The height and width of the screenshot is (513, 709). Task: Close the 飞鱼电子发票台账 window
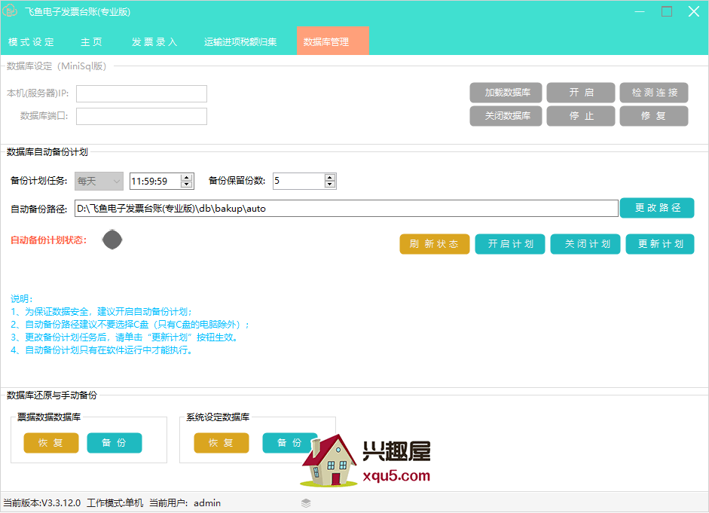tap(694, 11)
